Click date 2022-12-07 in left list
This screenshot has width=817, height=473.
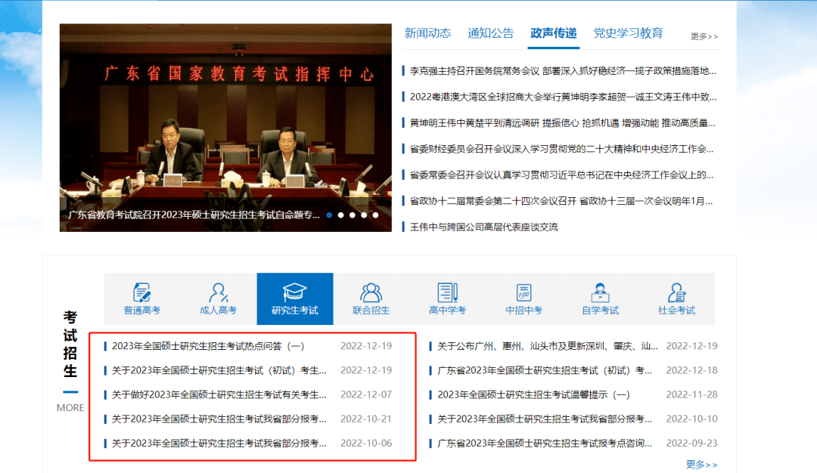(x=366, y=394)
